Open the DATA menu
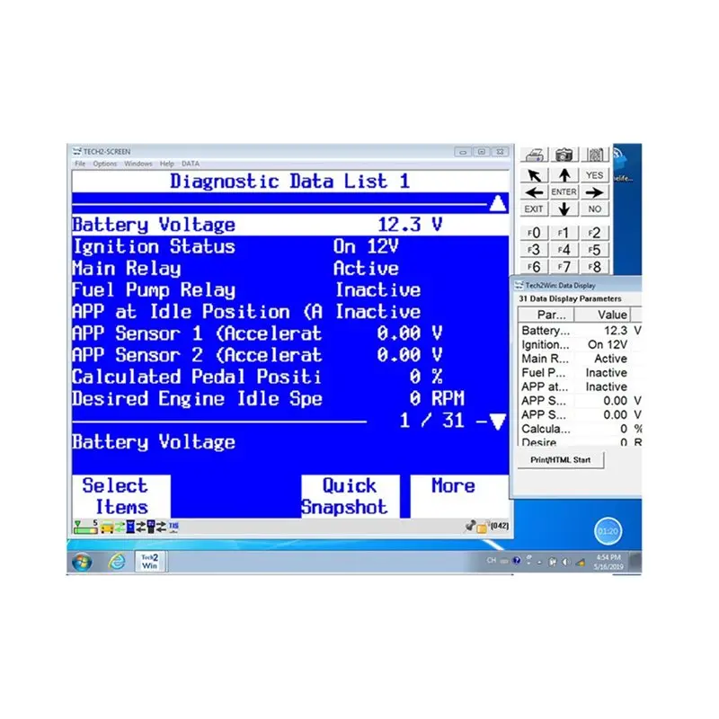This screenshot has height=719, width=719. click(x=189, y=164)
